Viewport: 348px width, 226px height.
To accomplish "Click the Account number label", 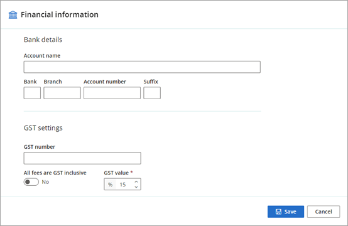I will pyautogui.click(x=105, y=82).
